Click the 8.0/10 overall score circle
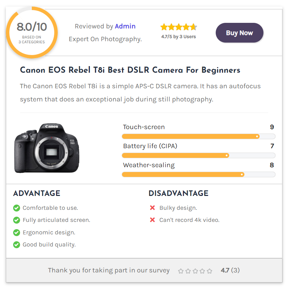This screenshot has height=288, width=289. [31, 32]
